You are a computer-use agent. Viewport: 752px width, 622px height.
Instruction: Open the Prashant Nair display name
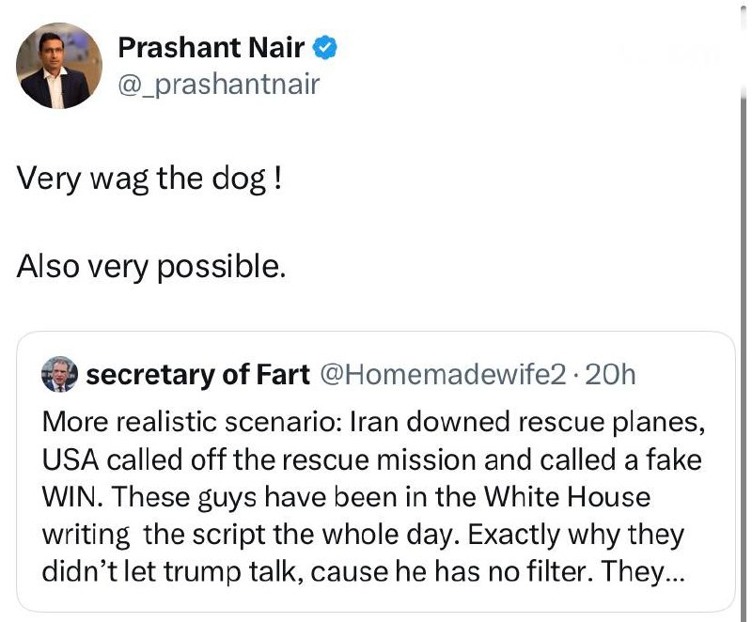tap(211, 47)
